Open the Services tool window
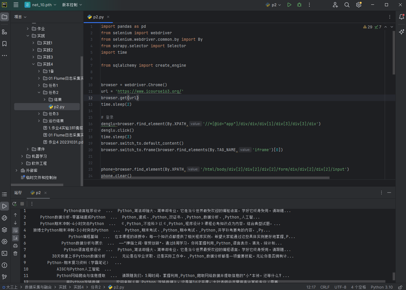 point(4,242)
